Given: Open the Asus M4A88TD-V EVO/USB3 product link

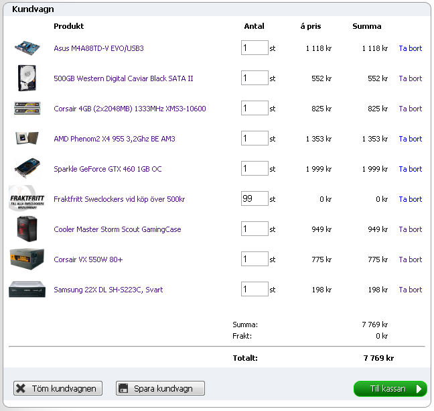Looking at the screenshot, I should [x=98, y=48].
